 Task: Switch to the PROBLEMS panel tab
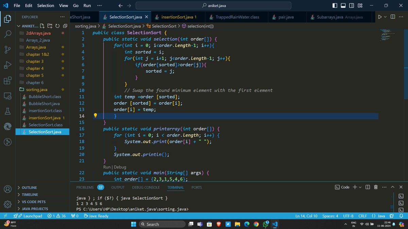click(x=85, y=187)
